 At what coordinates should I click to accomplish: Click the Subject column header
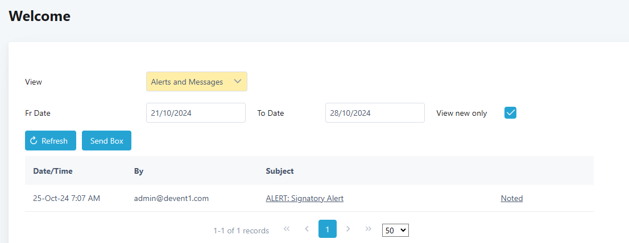point(279,170)
